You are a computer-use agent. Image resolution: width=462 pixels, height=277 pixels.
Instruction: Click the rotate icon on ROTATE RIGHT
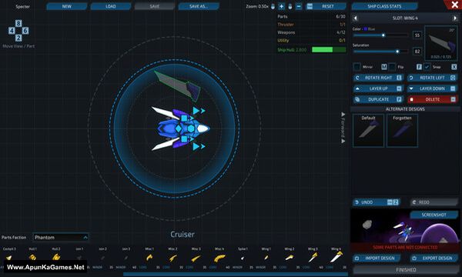(357, 78)
